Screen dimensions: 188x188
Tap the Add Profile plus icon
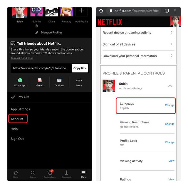click(x=82, y=10)
